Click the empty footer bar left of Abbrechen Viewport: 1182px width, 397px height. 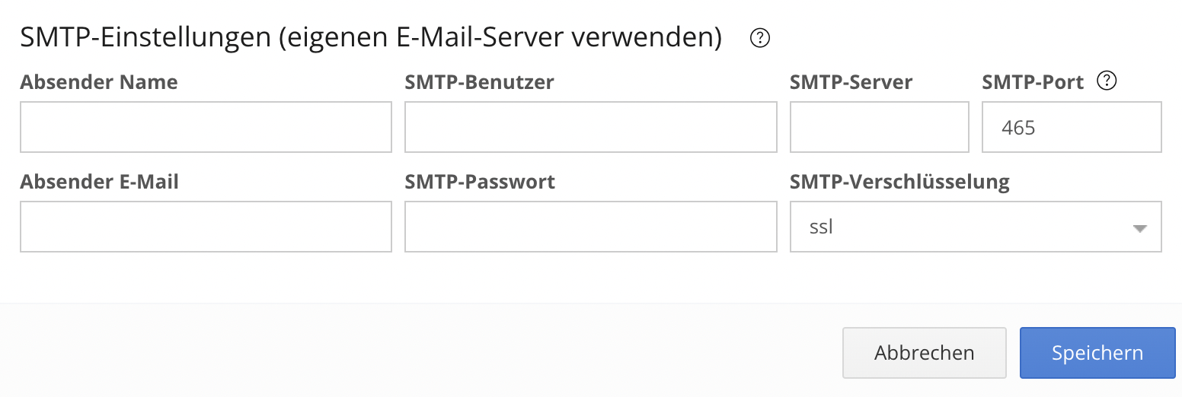419,353
